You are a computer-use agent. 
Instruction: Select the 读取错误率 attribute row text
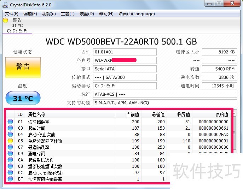(x=39, y=122)
